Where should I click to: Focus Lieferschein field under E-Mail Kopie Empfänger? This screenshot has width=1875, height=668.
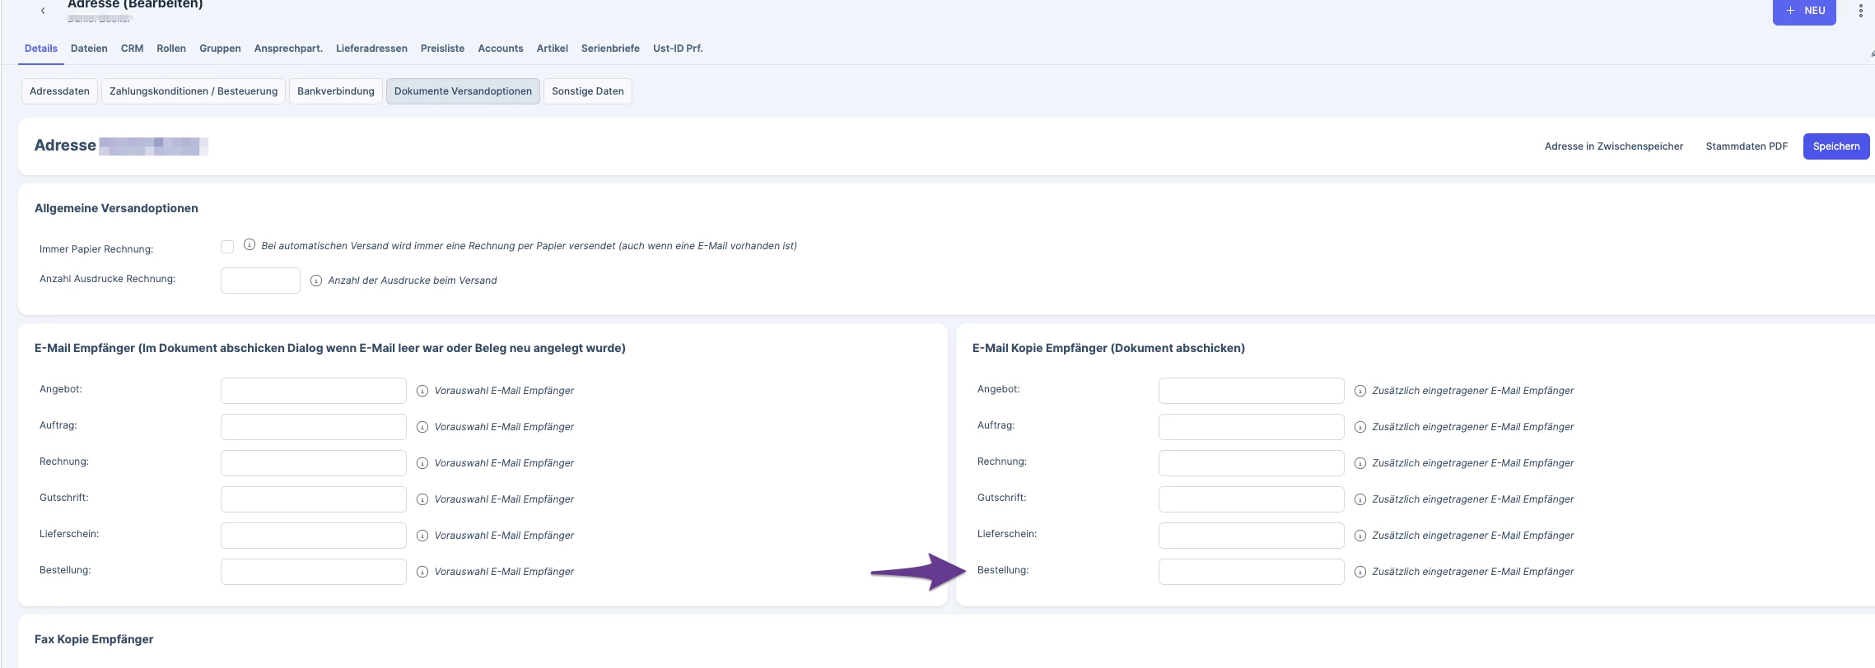point(1252,536)
